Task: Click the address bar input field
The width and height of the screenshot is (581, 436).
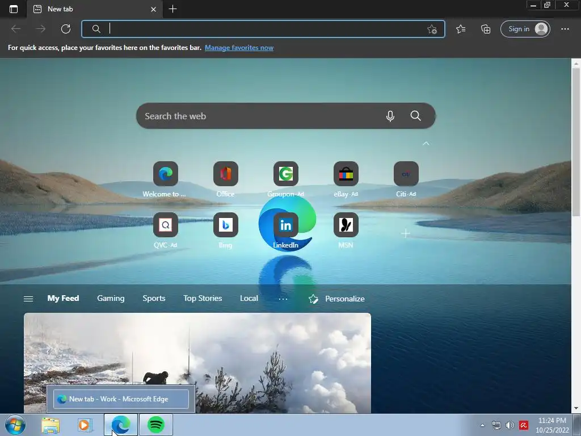Action: [x=263, y=29]
